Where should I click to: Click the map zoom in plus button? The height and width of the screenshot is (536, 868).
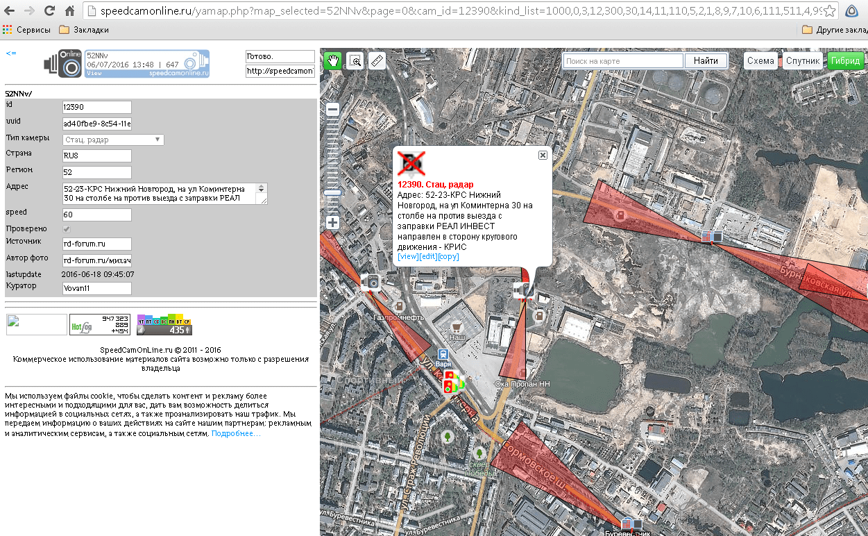click(333, 223)
